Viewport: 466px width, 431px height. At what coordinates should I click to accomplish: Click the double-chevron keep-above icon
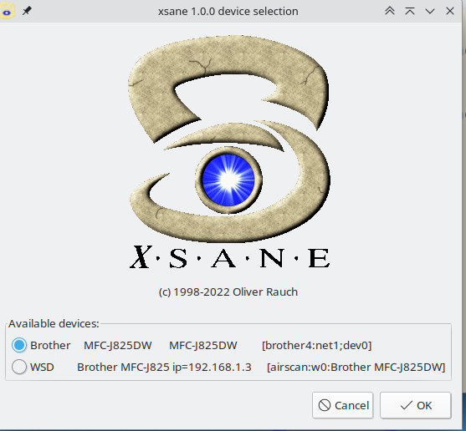tap(390, 11)
